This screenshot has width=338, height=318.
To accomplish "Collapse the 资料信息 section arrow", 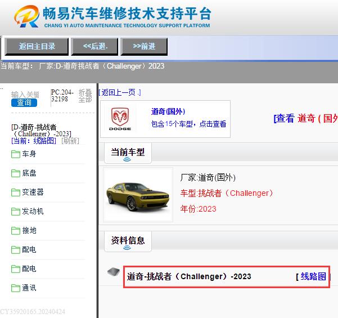I will (127, 248).
